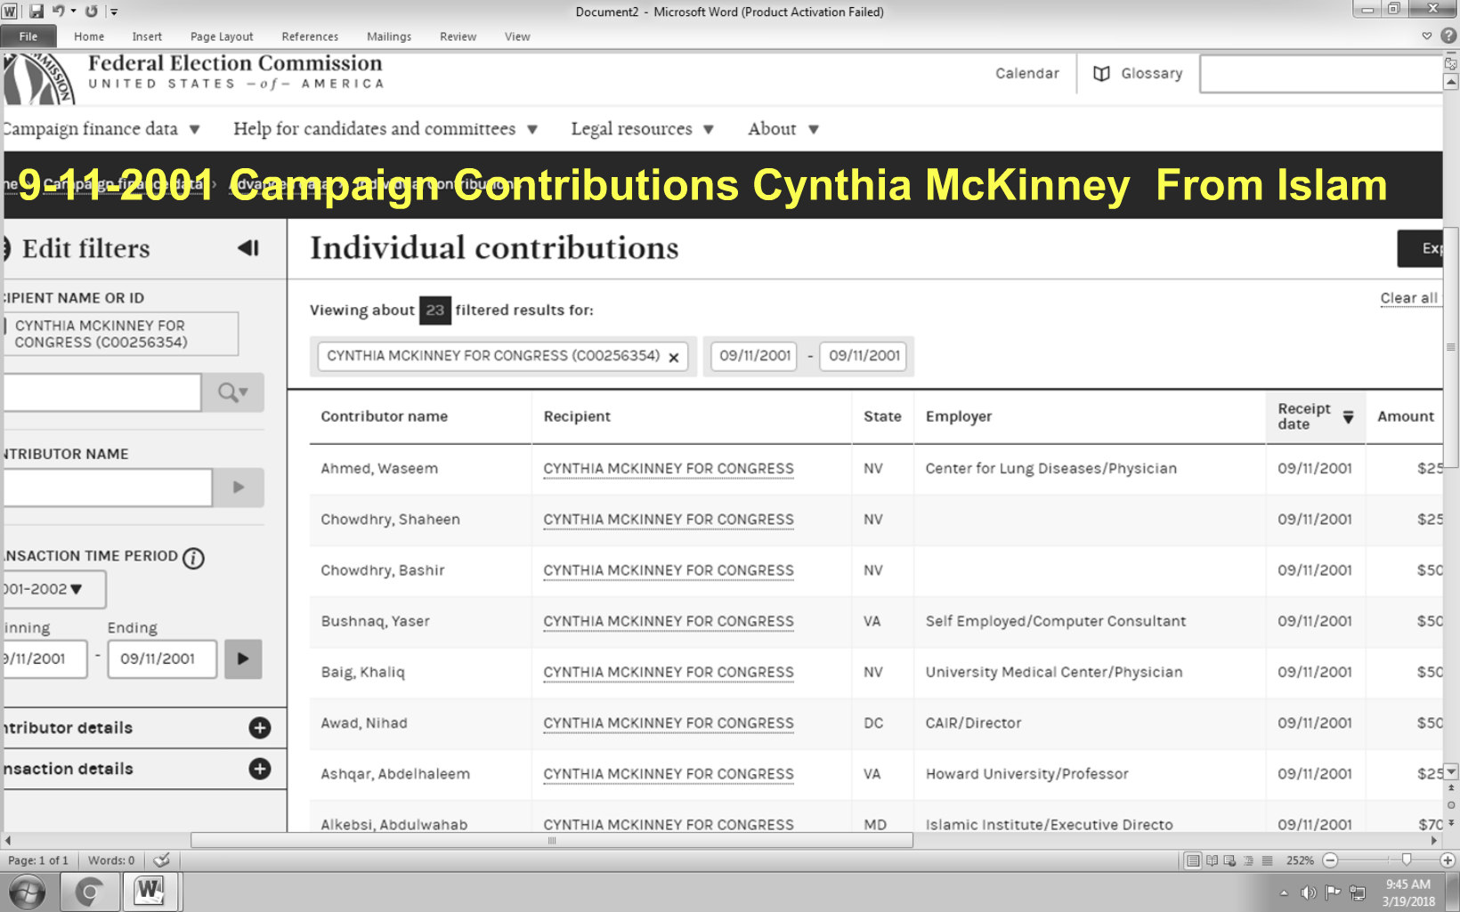The image size is (1460, 912).
Task: Click the Export button
Action: [1421, 248]
